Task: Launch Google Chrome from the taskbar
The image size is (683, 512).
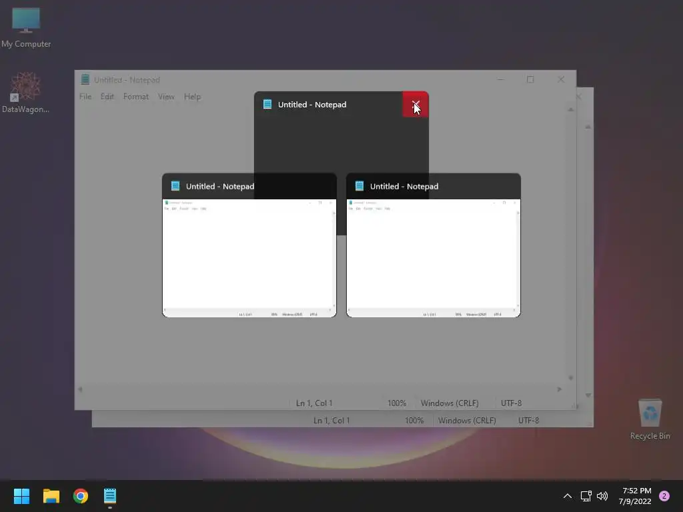Action: click(x=81, y=496)
